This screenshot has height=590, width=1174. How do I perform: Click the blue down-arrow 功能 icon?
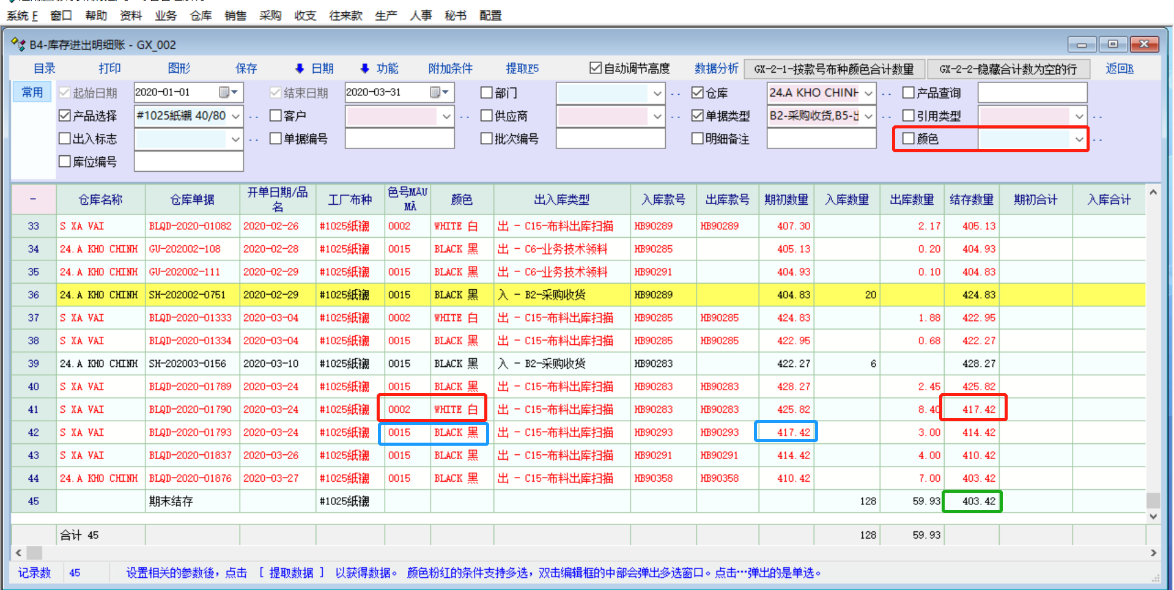(364, 68)
